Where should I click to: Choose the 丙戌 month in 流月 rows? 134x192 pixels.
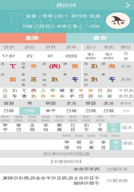33,93
